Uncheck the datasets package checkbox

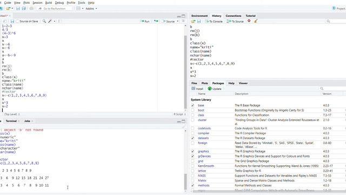(x=192, y=138)
